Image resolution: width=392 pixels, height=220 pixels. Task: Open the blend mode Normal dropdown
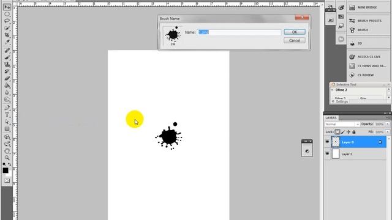point(342,124)
